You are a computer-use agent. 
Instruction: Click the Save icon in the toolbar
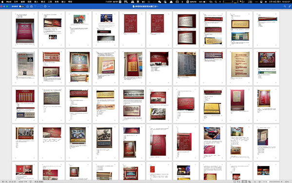tap(31, 6)
